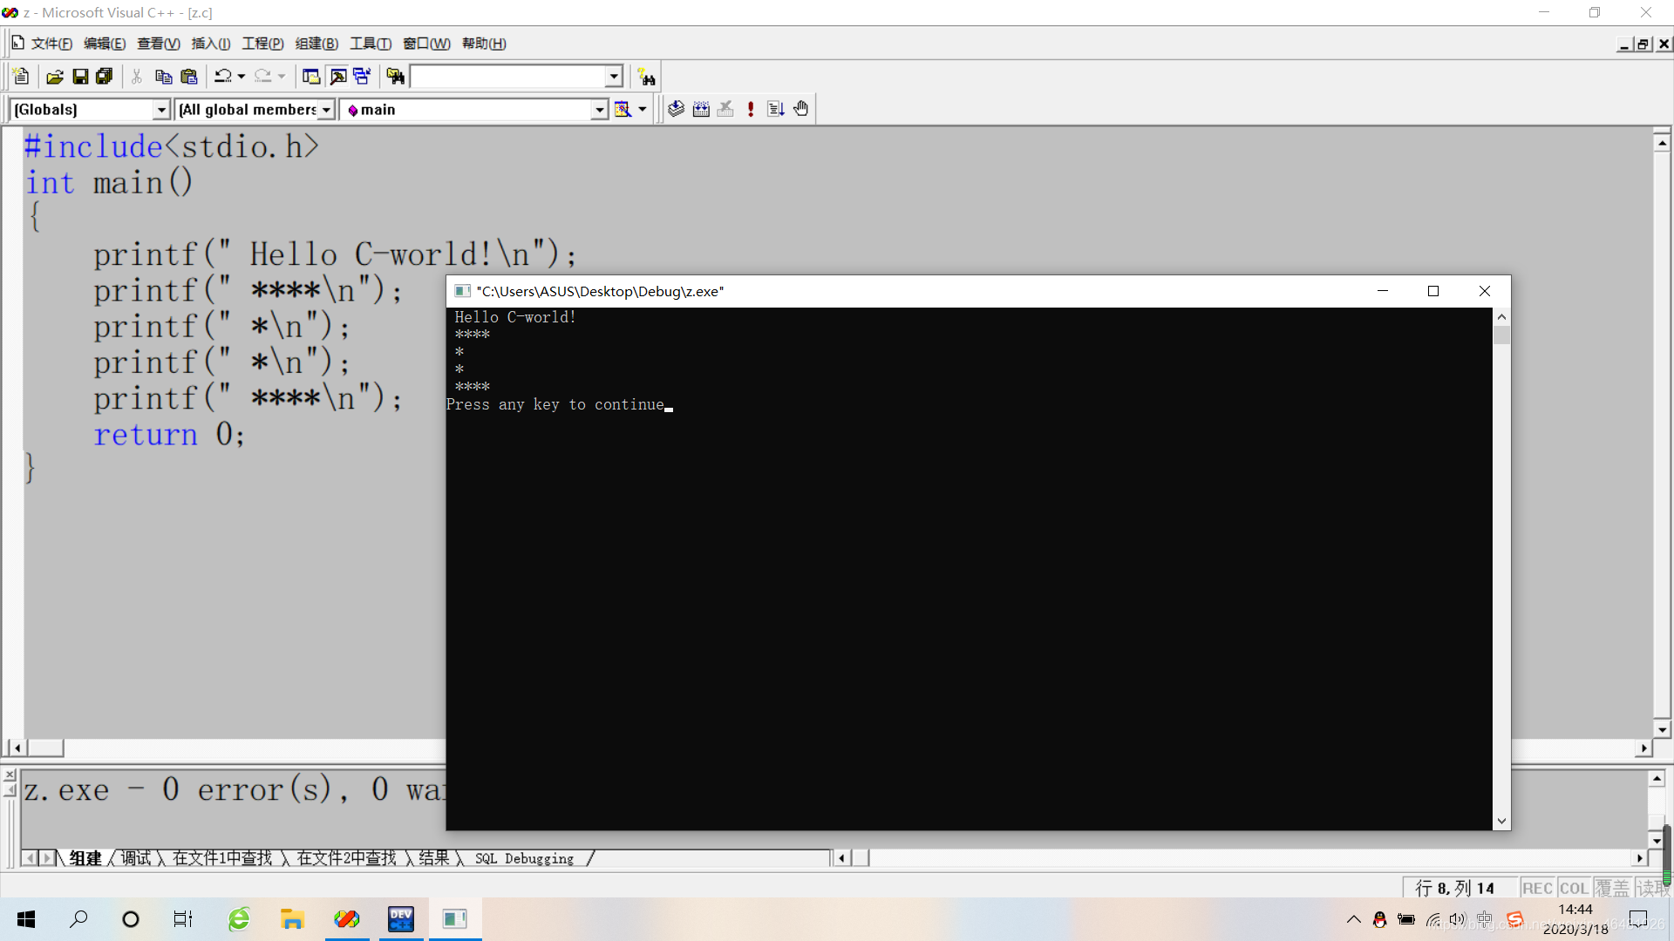Click the Copy icon in the toolbar

[x=163, y=77]
